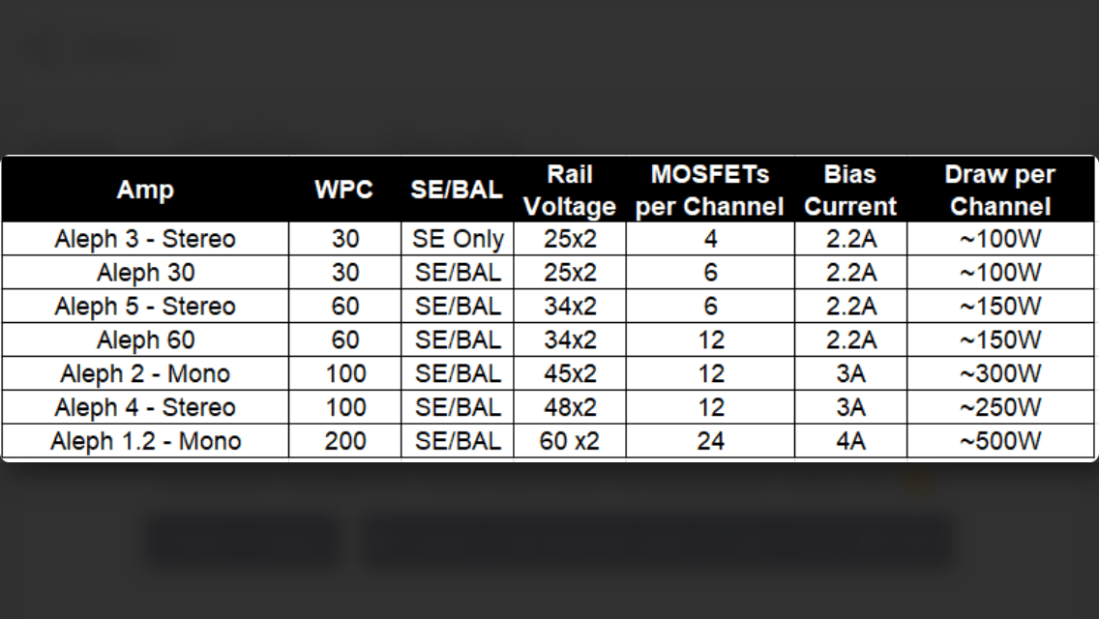Click the SE Only cell
The height and width of the screenshot is (619, 1099).
point(458,239)
